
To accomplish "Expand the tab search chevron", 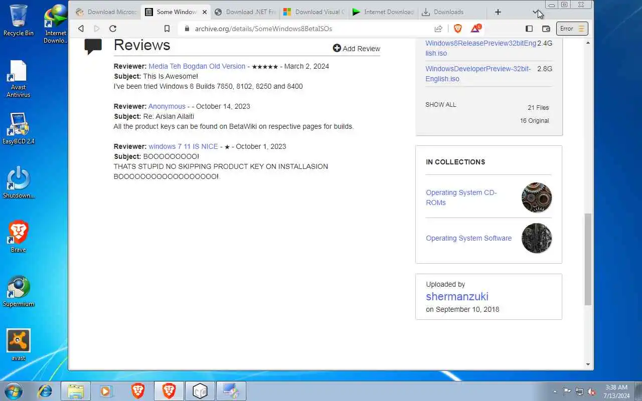I will point(536,12).
